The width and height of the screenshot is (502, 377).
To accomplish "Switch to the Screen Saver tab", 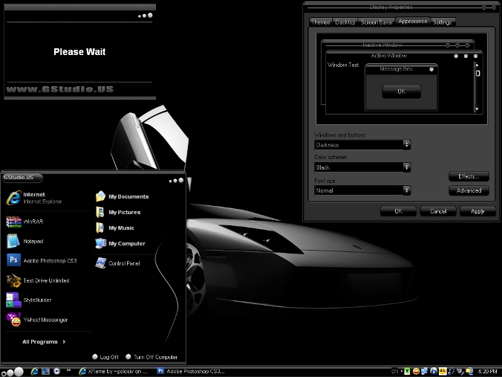I will 376,22.
